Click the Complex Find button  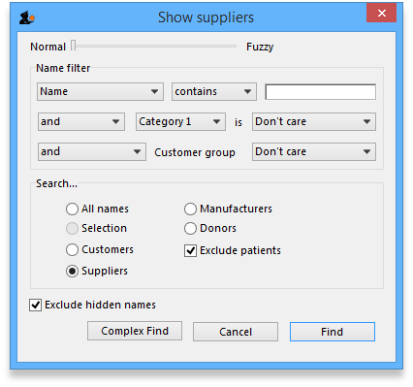point(135,331)
